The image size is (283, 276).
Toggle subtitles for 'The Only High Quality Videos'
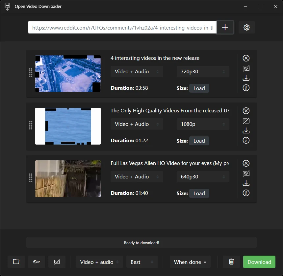[246, 121]
